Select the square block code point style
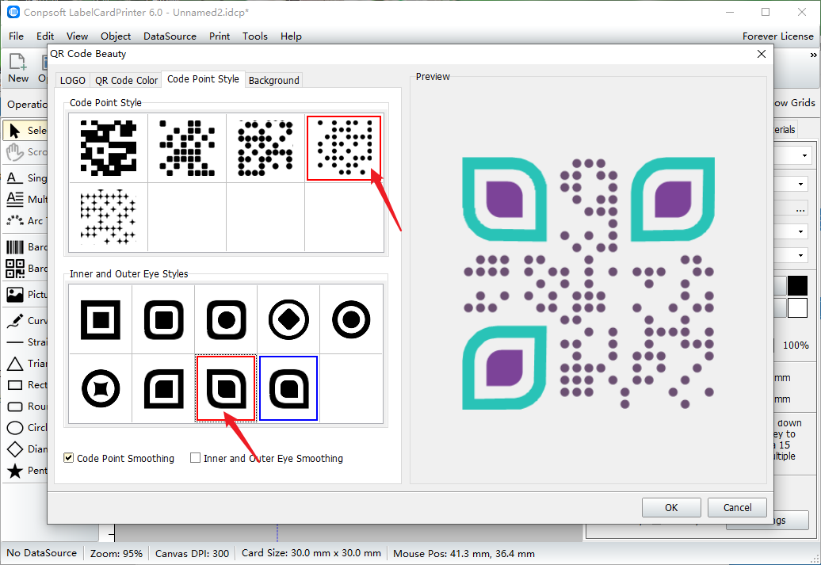The width and height of the screenshot is (821, 565). (109, 147)
